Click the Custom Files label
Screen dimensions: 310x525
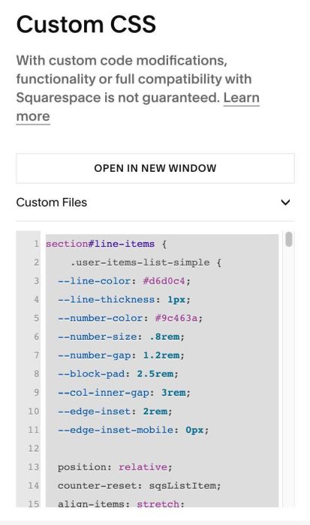(x=52, y=202)
